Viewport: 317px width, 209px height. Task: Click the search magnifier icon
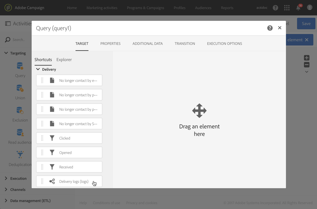tap(8, 40)
